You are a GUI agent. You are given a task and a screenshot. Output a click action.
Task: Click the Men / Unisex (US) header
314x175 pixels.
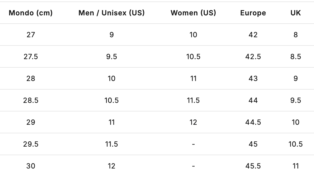click(x=111, y=13)
